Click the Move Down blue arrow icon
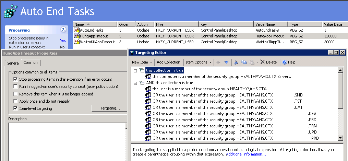Image resolution: width=348 pixels, height=161 pixels. click(x=226, y=62)
